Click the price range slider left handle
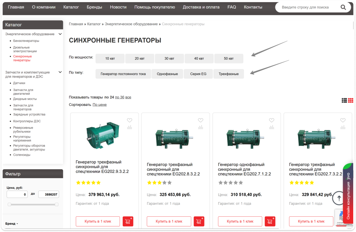 (x=9, y=204)
